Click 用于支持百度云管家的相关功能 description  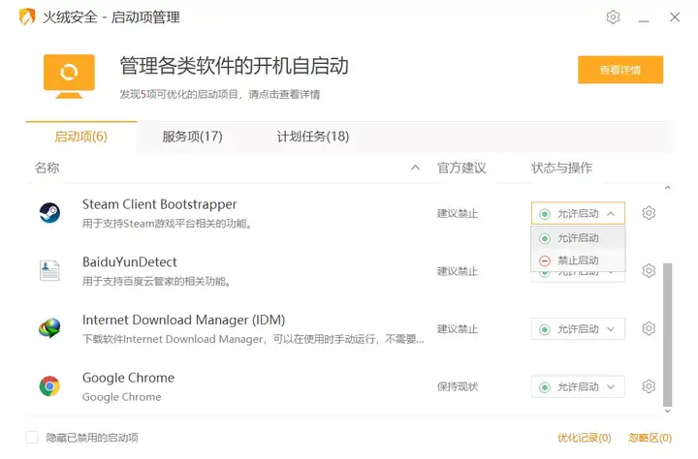point(156,281)
